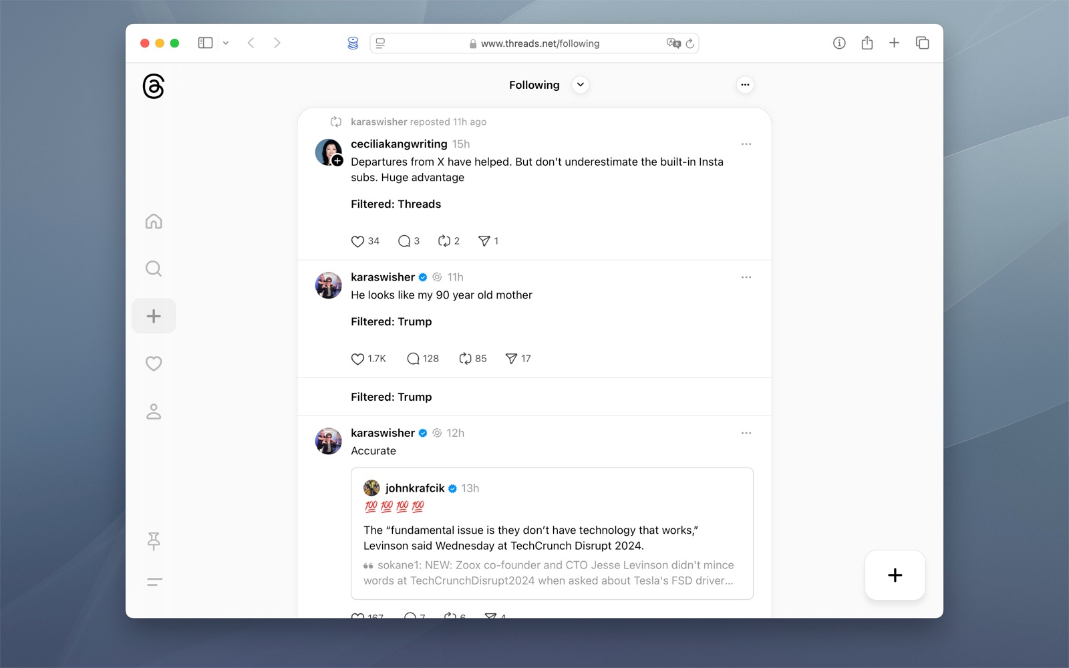Screen dimensions: 1069x668
Task: Click the 15h timestamp on ceciliakangwriting's post
Action: coord(461,144)
